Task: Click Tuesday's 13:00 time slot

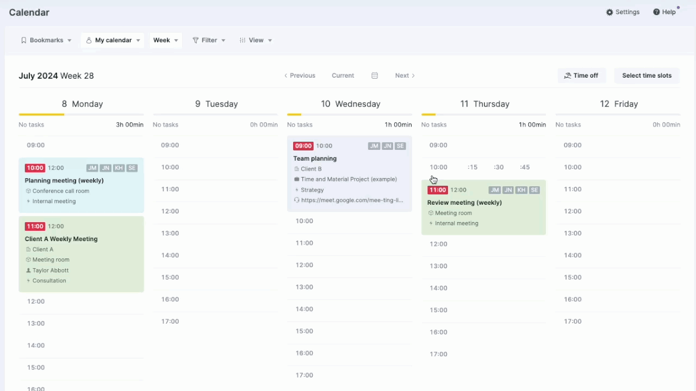Action: click(x=215, y=233)
